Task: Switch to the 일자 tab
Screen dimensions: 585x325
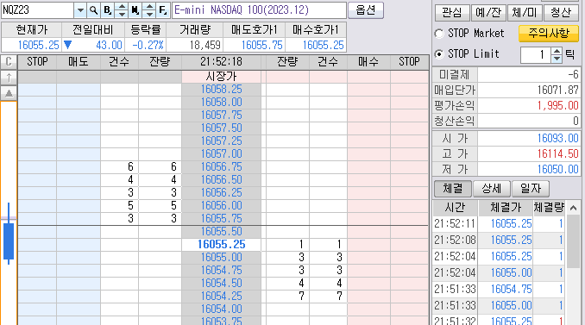Action: tap(531, 189)
